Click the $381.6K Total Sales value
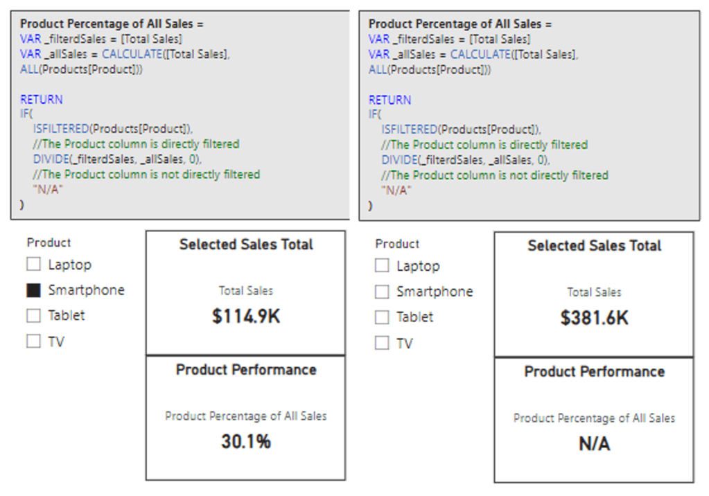Screen dimensions: 709x496 [x=594, y=318]
